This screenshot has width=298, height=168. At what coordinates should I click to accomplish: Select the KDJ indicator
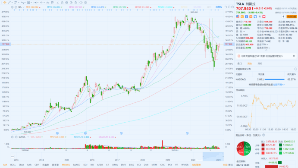85,165
